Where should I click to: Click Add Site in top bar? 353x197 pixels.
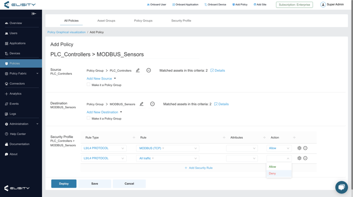pyautogui.click(x=260, y=5)
